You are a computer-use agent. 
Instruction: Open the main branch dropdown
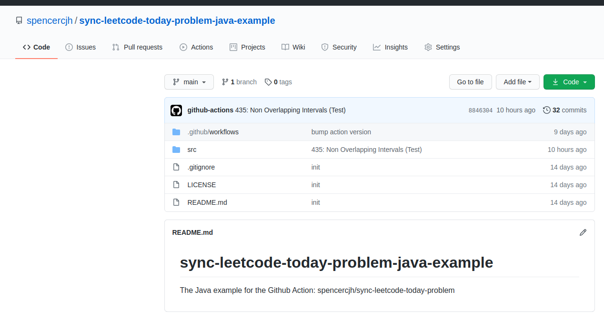point(189,82)
